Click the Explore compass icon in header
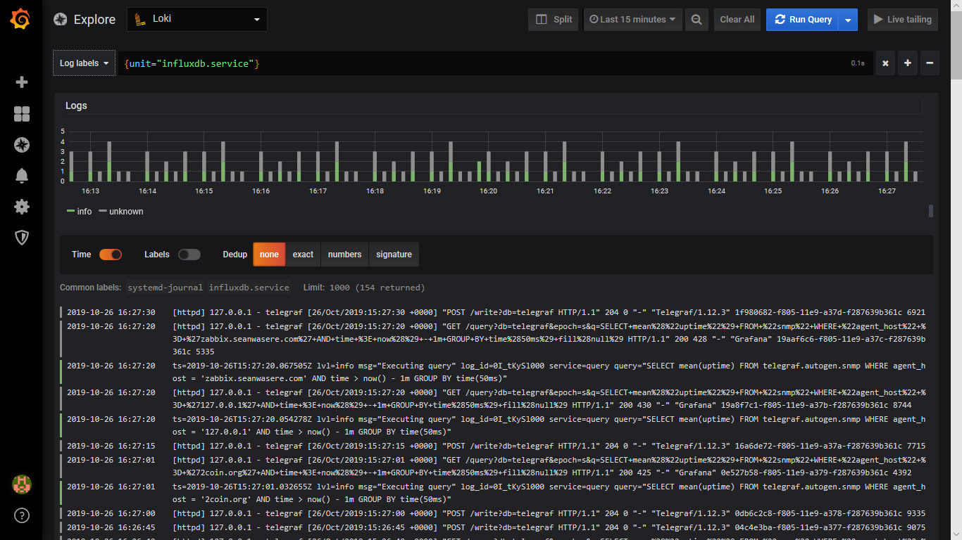 pyautogui.click(x=61, y=20)
